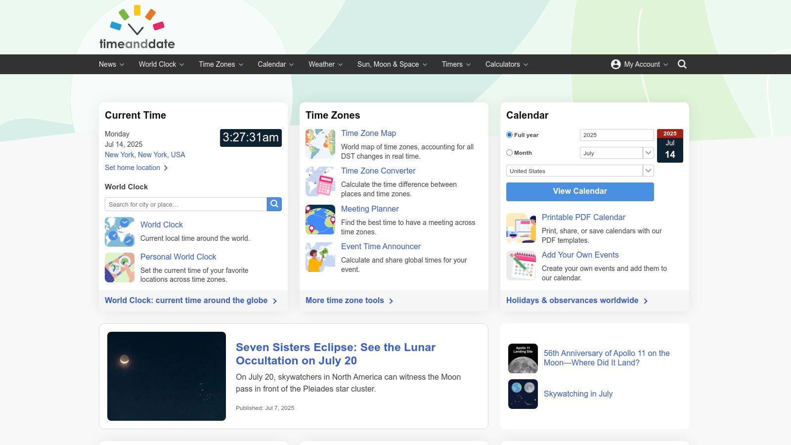This screenshot has width=791, height=445.
Task: Open the Personal World Clock icon
Action: click(x=120, y=267)
